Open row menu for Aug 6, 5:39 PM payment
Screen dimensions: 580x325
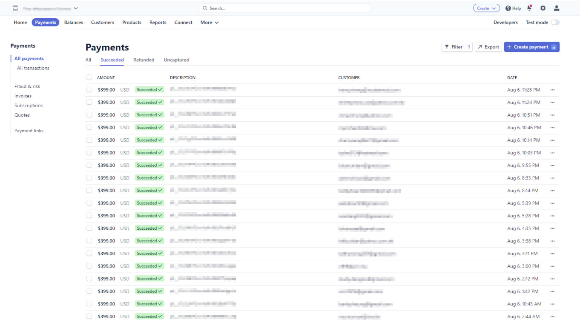tap(552, 203)
